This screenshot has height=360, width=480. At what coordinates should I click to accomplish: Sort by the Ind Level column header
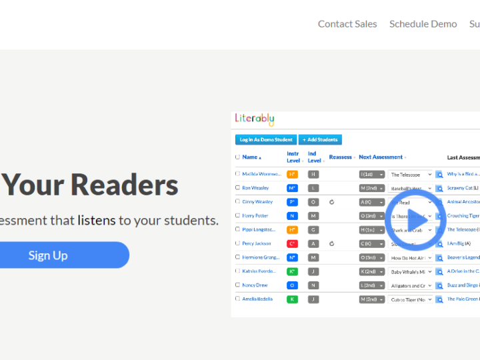316,157
